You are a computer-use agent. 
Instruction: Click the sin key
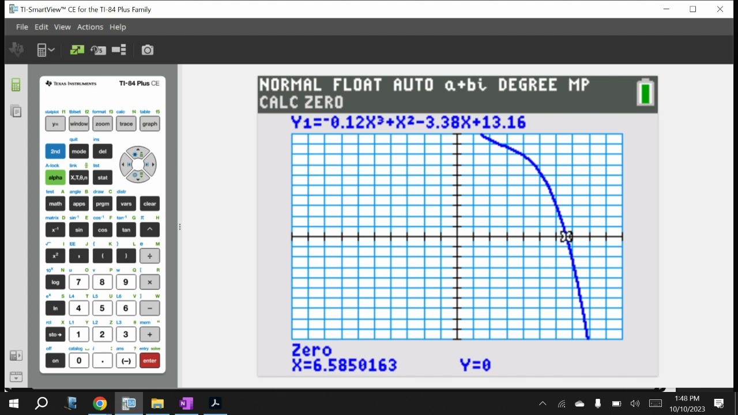[79, 229]
